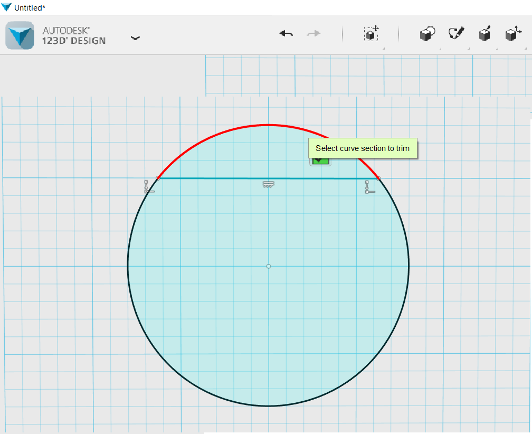The image size is (532, 434).
Task: Click the right endpoint of the chord line
Action: tap(379, 178)
